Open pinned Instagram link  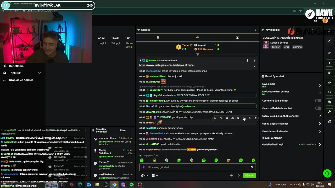[167, 65]
